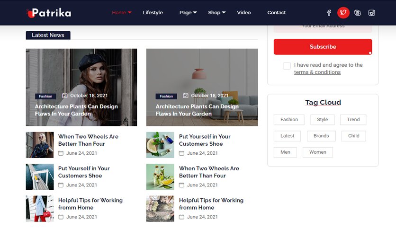Screen dimensions: 396x229
Task: Click the Latest News section tab
Action: (x=48, y=35)
